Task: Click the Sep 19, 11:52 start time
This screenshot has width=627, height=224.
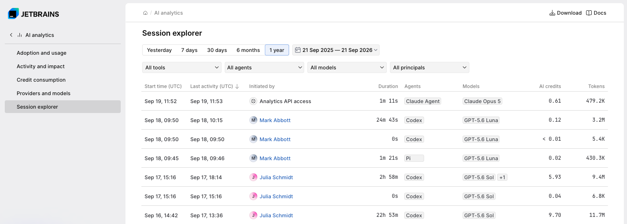Action: tap(160, 101)
